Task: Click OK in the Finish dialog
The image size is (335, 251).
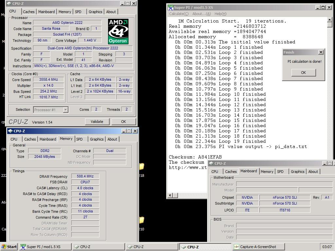Action: click(x=303, y=73)
